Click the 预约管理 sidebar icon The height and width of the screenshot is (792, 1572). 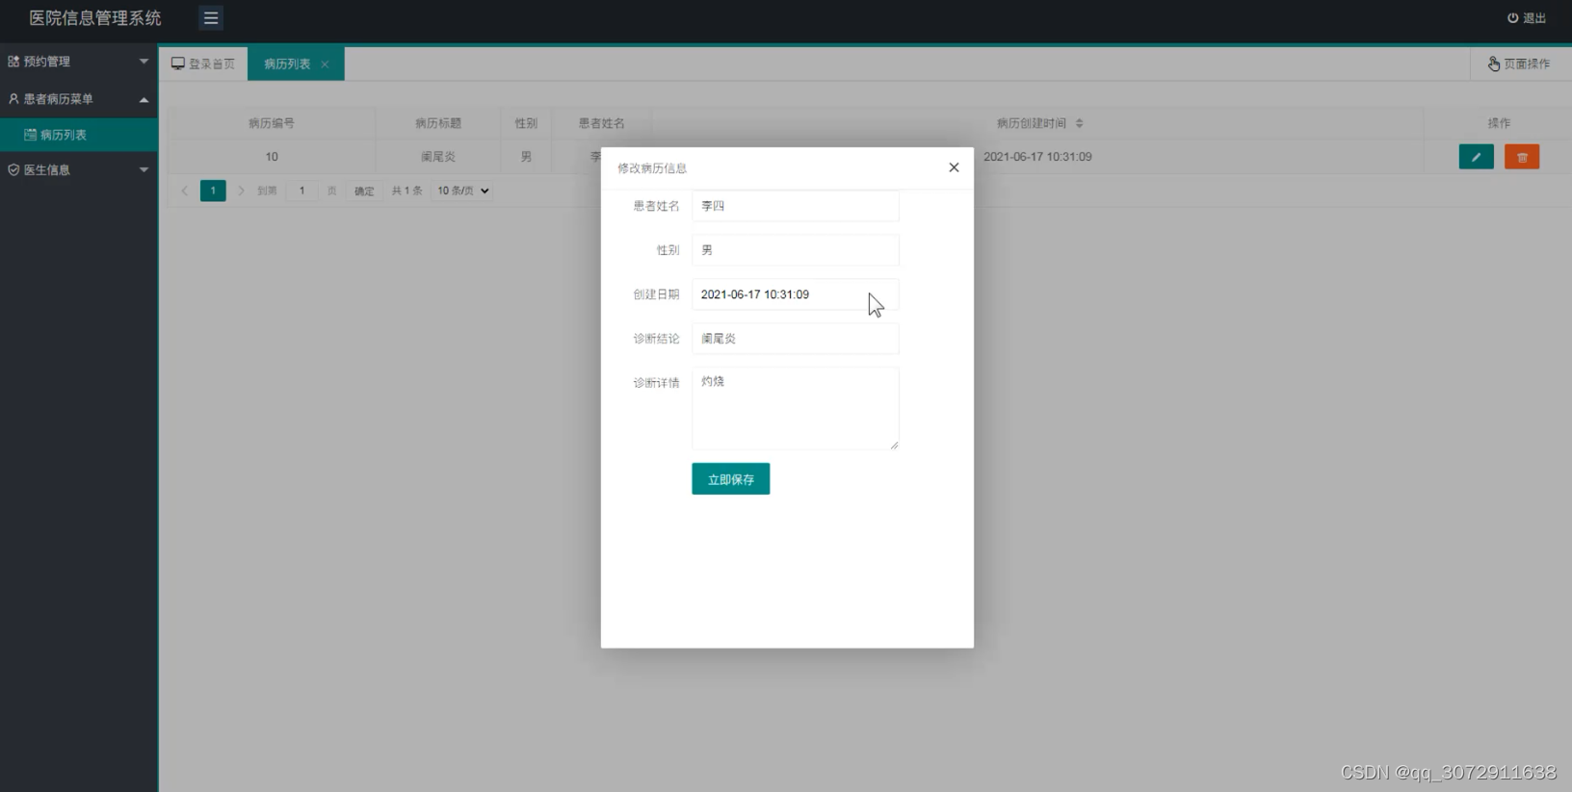pos(13,62)
